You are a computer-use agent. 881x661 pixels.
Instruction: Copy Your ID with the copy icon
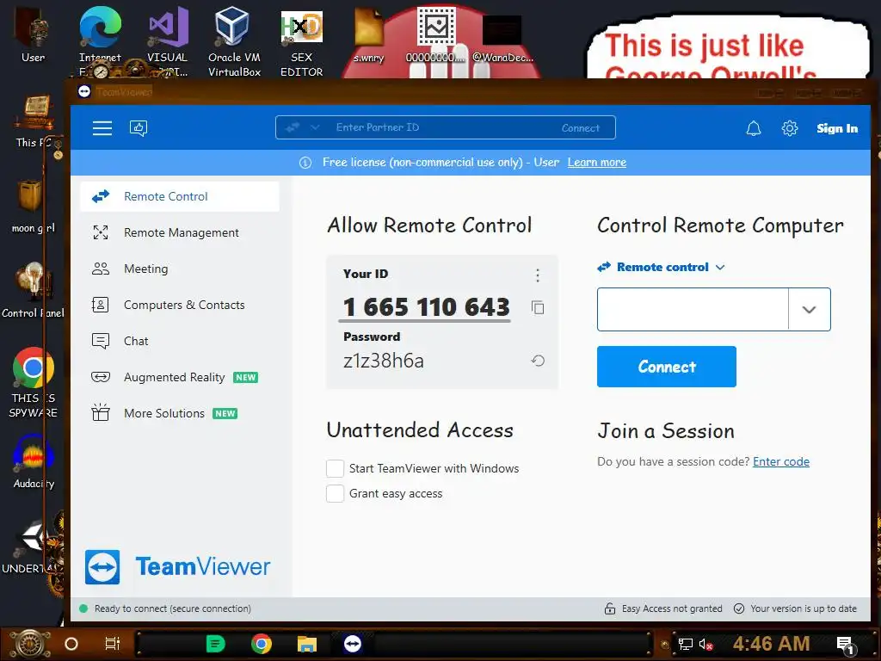(538, 307)
